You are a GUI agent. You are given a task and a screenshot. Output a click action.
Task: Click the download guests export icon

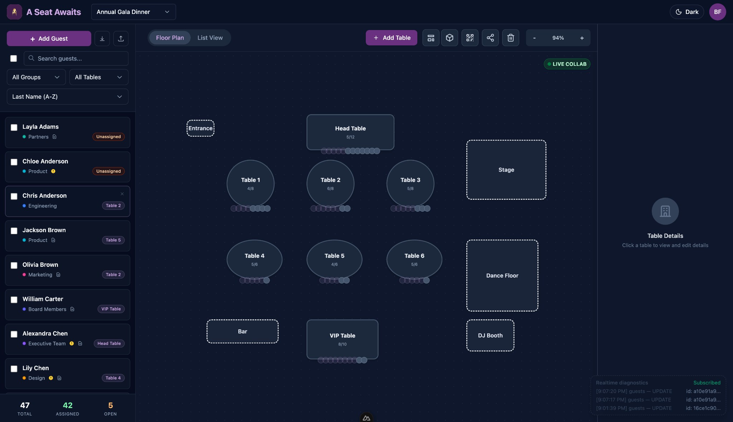coord(102,38)
